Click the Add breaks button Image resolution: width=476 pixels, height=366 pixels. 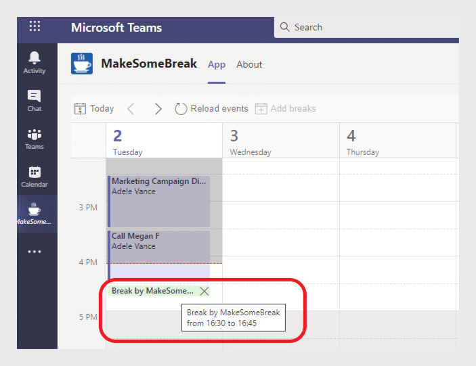285,108
